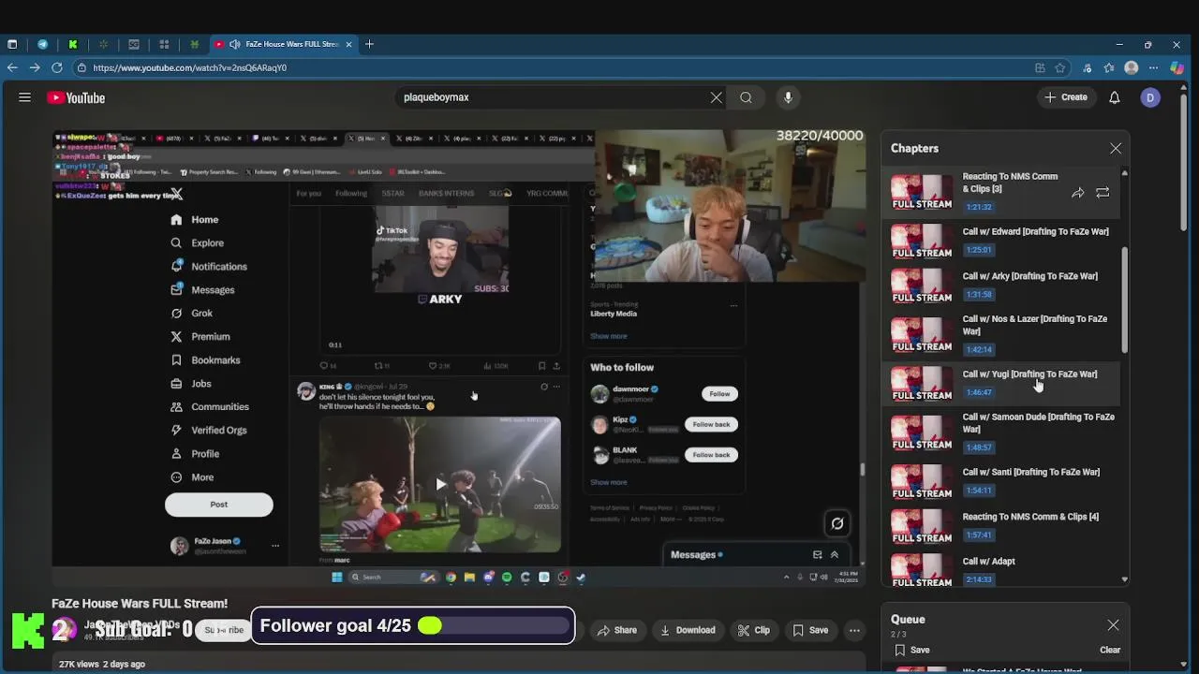1199x674 pixels.
Task: Open the browser tab actions menu
Action: (12, 44)
